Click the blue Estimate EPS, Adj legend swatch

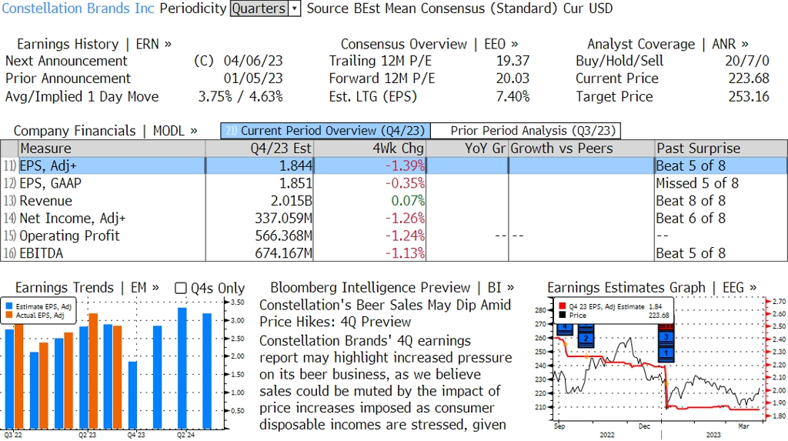9,306
